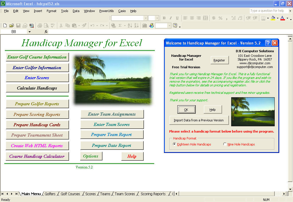Screen dimensions: 293x202
Task: Click the Print icon in toolbar
Action: 39,26
